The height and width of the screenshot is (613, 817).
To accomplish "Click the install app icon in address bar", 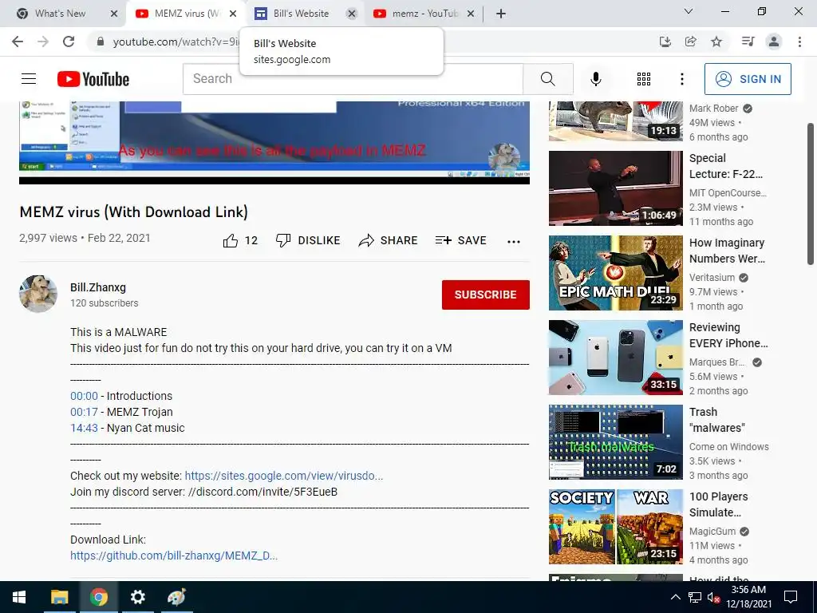I will point(665,42).
